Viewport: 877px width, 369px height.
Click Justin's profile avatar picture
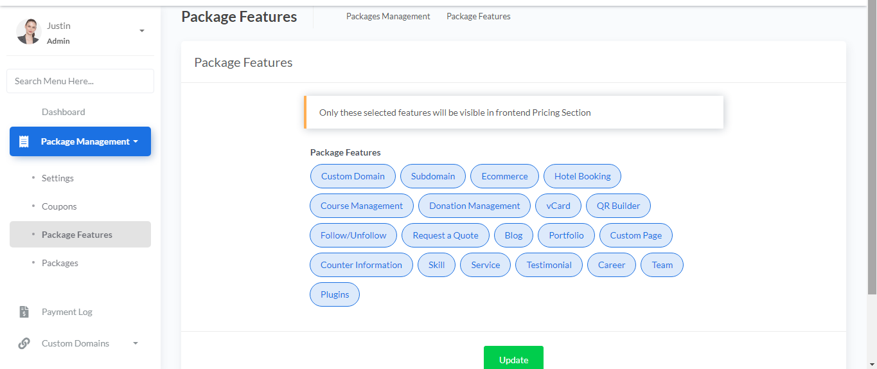coord(29,32)
